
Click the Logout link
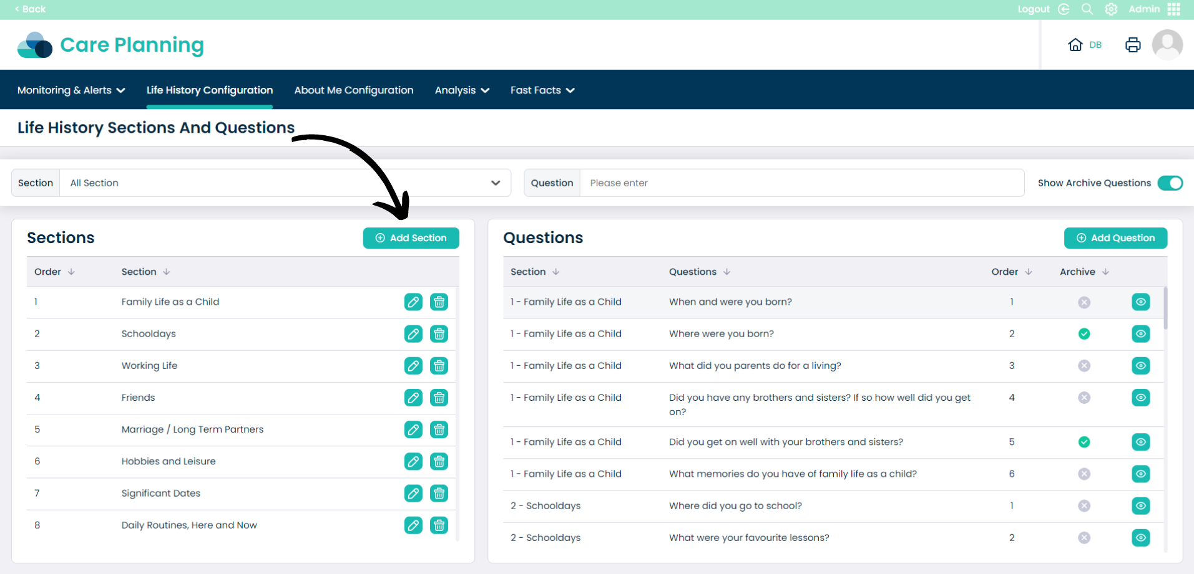click(1034, 9)
